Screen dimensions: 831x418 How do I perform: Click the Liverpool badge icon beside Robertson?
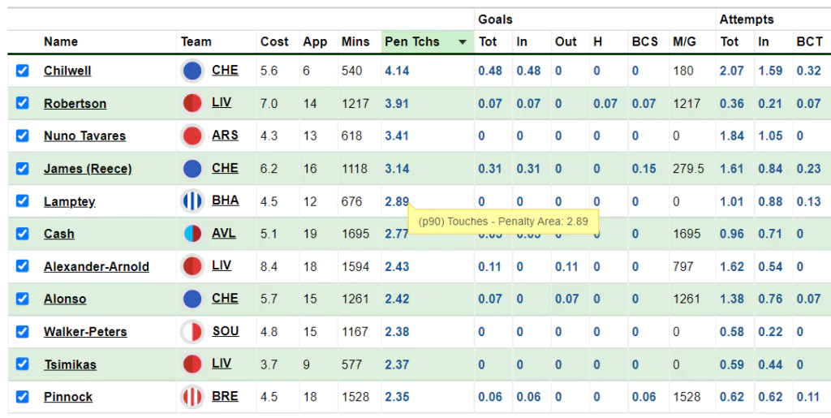click(x=192, y=103)
